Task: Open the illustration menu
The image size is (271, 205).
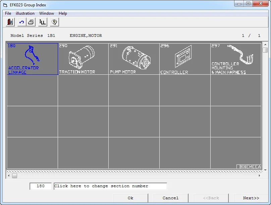Action: point(25,13)
